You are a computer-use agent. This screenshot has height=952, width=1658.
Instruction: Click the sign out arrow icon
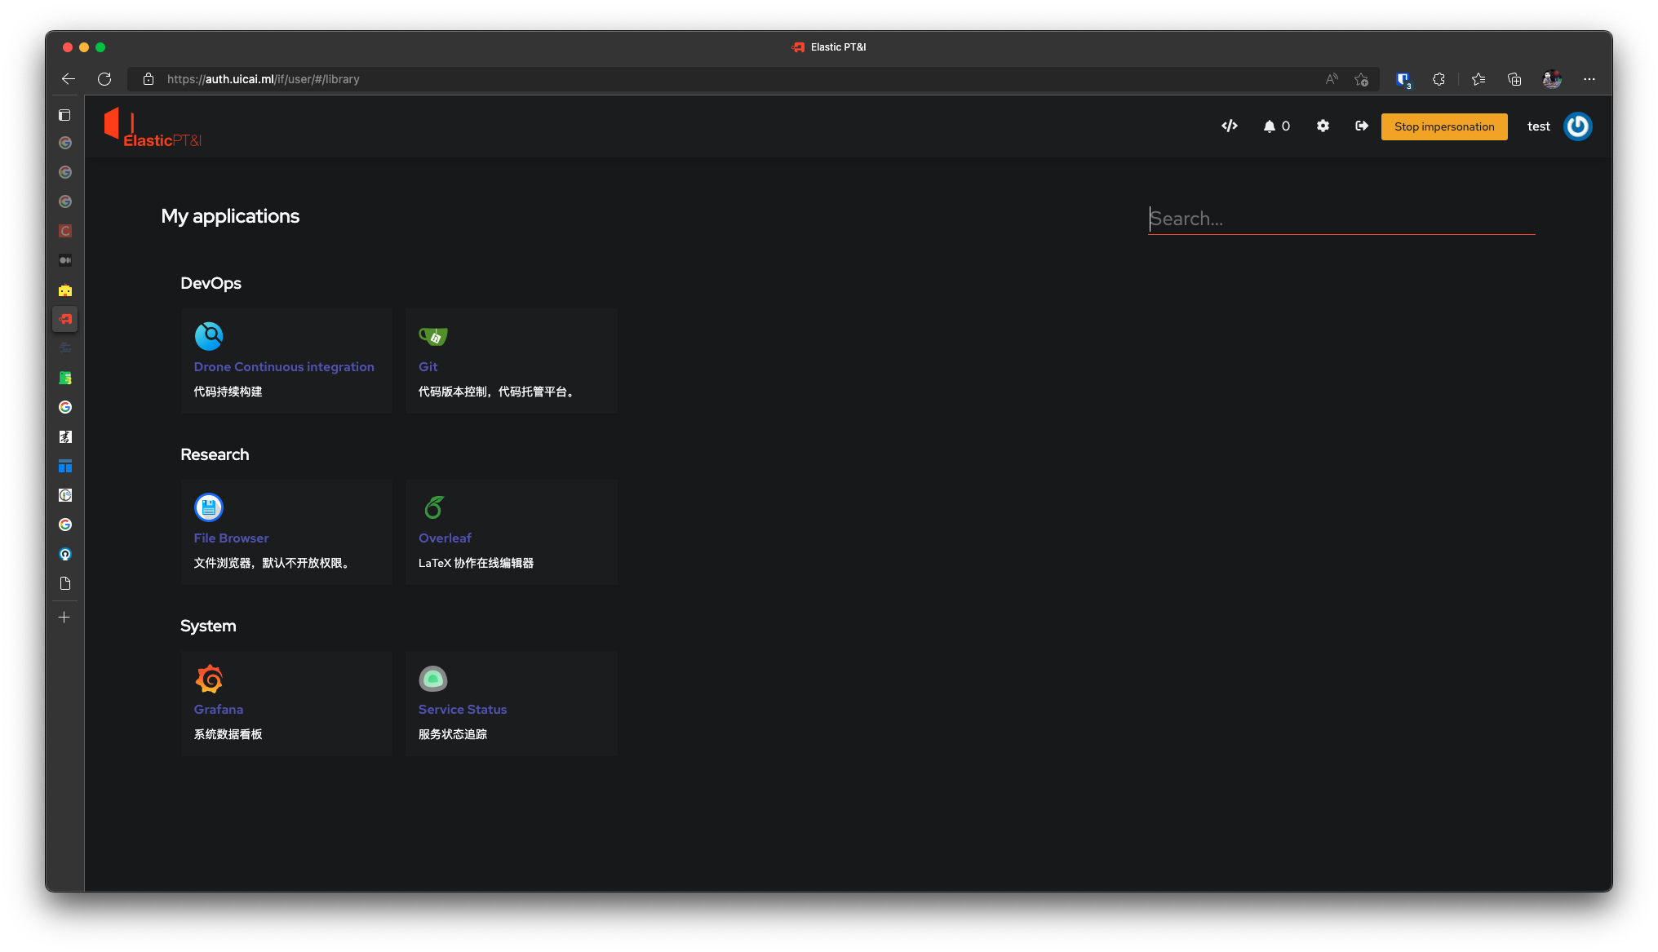click(1361, 126)
